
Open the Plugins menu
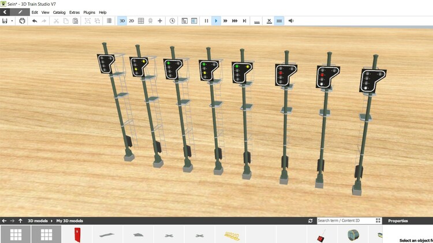point(89,12)
